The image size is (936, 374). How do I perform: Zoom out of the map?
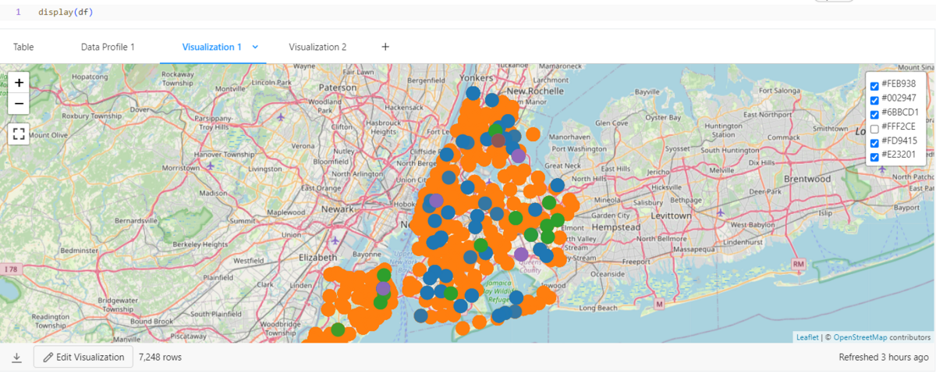click(19, 103)
